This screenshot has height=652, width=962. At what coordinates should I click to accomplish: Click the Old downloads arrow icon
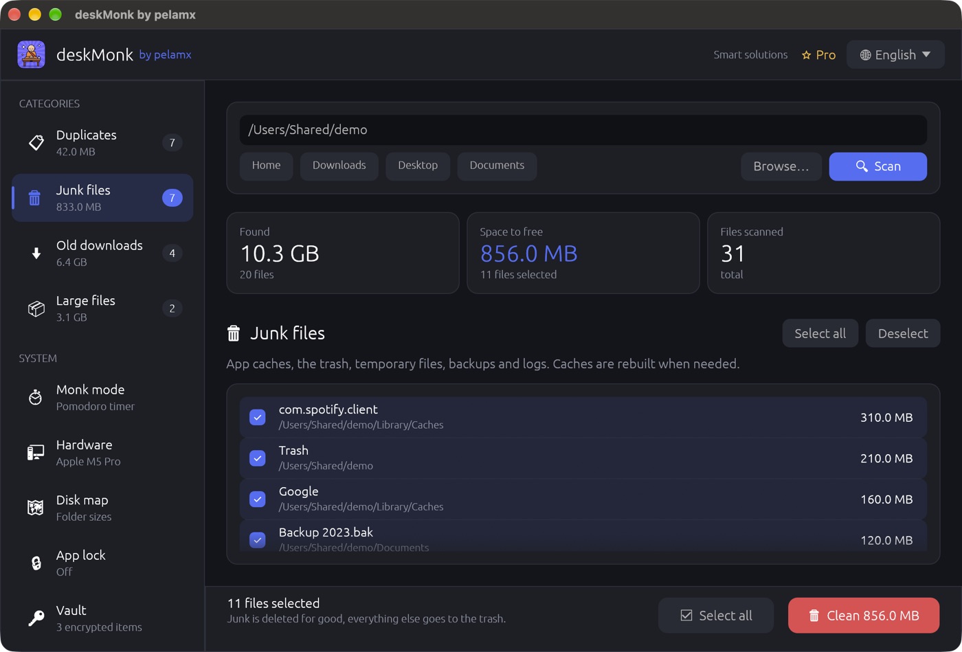(36, 254)
